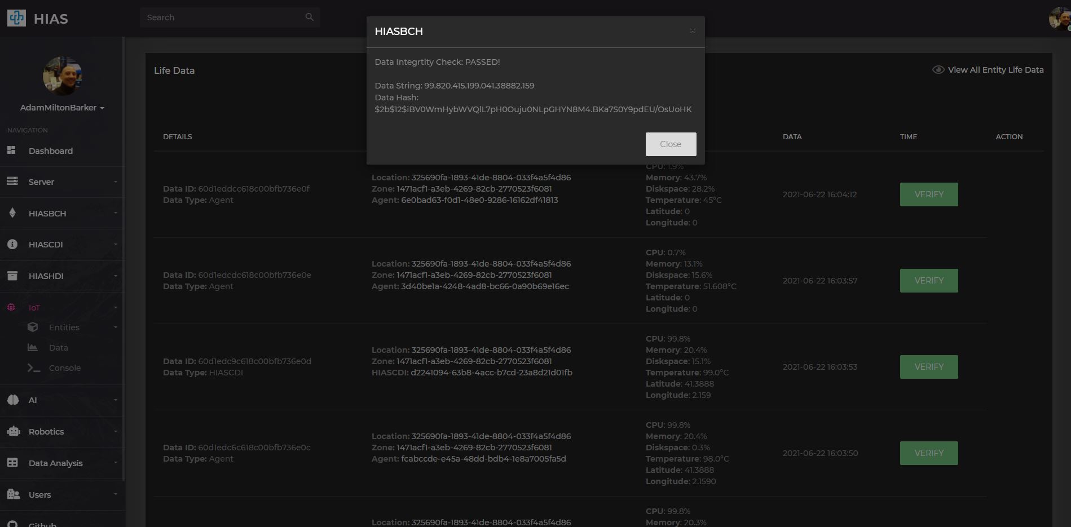Click the HIASHDI archive icon
The width and height of the screenshot is (1071, 527).
[x=12, y=276]
